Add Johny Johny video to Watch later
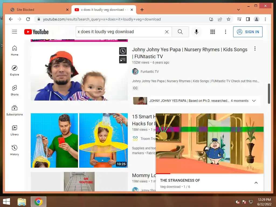This screenshot has width=276, height=207. click(x=123, y=51)
